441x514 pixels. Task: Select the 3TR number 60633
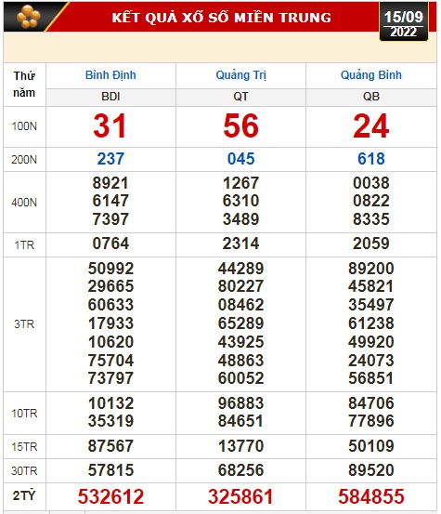(110, 305)
